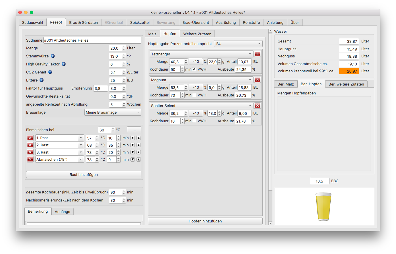Remove the Tettnanger hop with red X
Screen dimensions: 396x254
tap(257, 54)
